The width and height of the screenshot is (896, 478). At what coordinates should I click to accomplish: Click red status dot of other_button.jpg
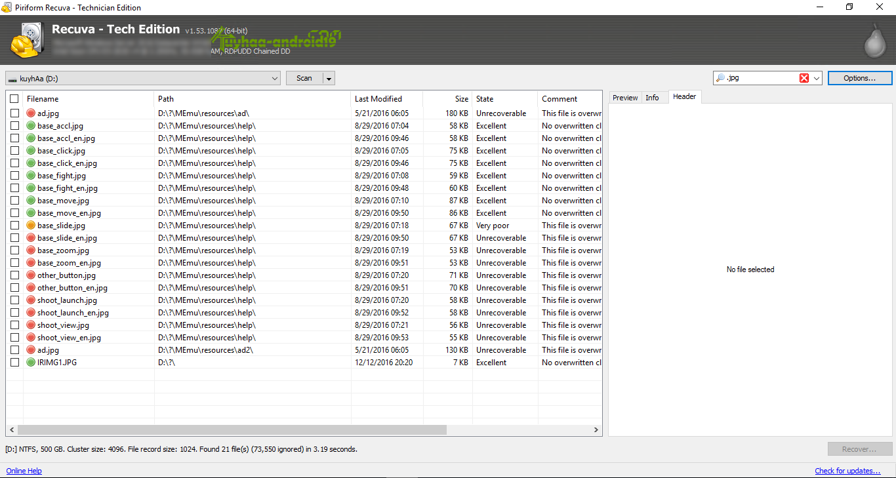31,275
